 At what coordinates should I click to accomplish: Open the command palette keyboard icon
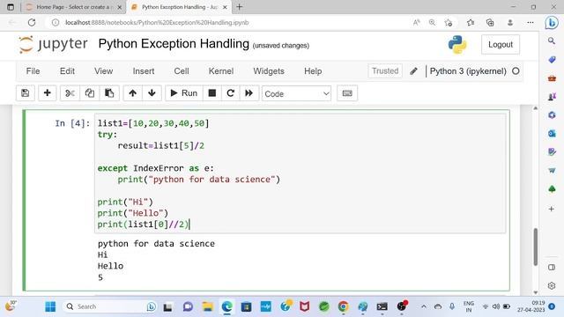pos(347,93)
